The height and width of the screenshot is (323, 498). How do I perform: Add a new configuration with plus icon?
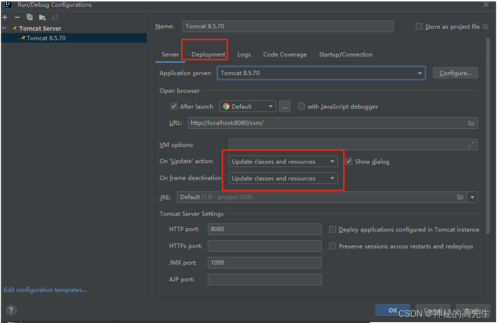pos(5,17)
